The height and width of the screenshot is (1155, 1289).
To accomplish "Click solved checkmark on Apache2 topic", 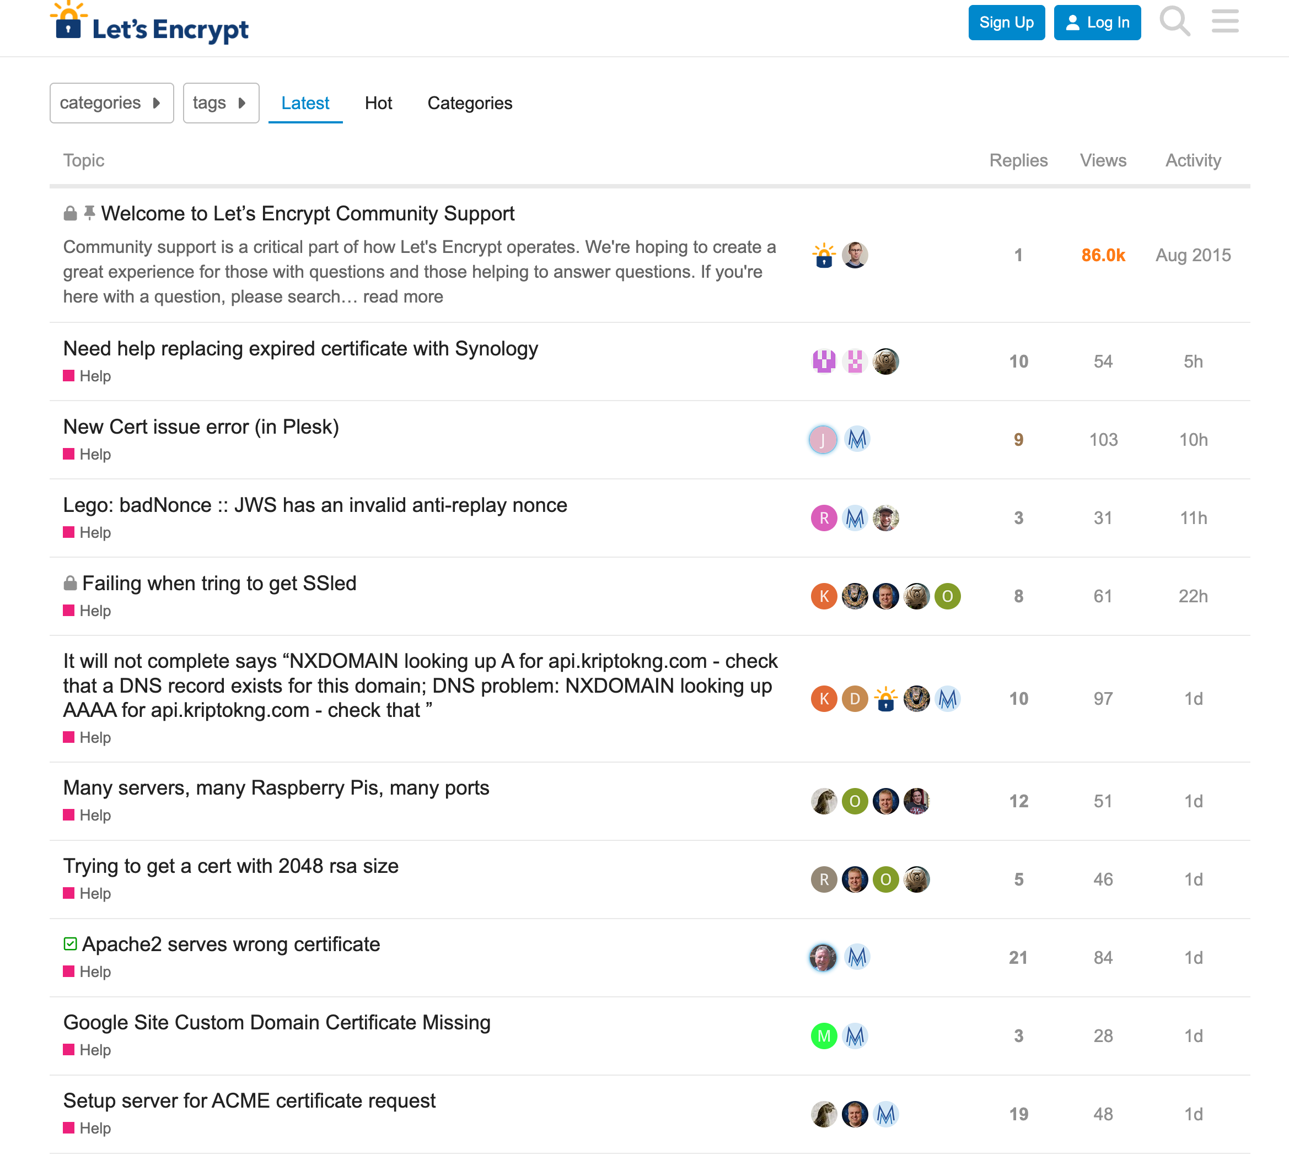I will tap(71, 944).
